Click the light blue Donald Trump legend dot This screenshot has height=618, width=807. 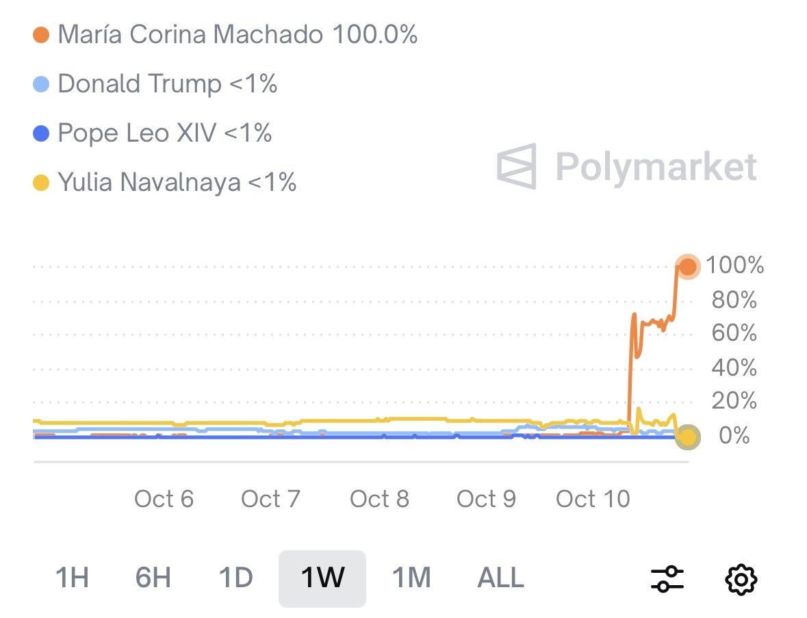(42, 85)
